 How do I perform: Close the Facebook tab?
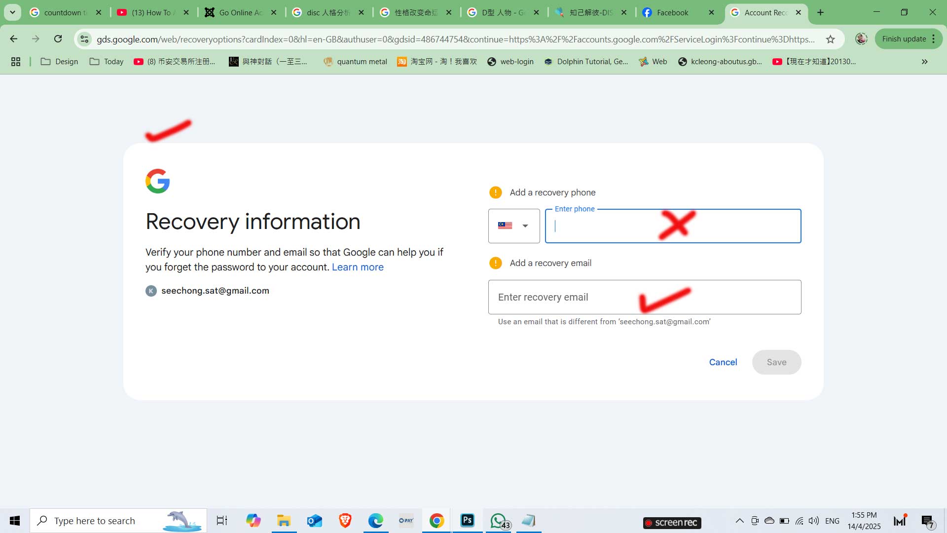(711, 12)
